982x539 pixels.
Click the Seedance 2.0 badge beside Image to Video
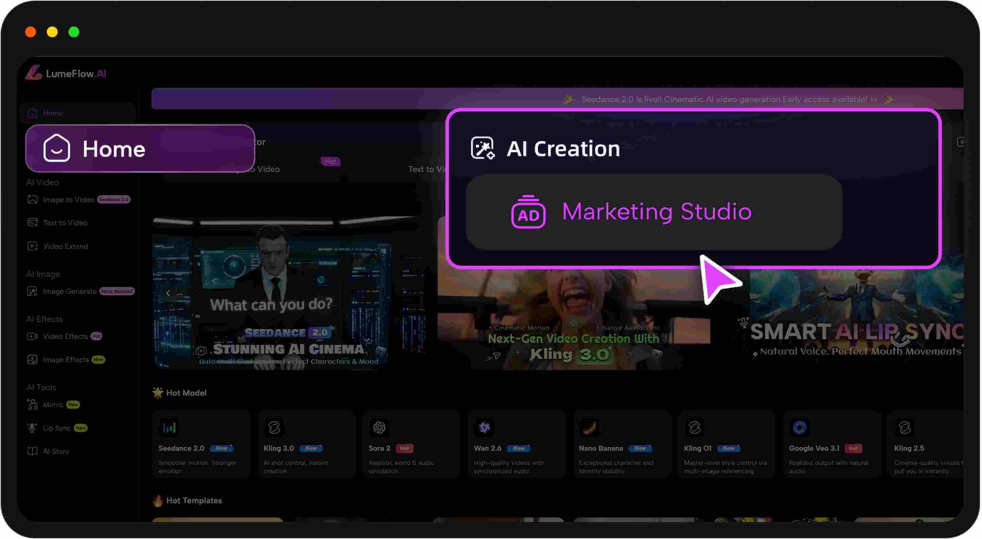point(114,200)
